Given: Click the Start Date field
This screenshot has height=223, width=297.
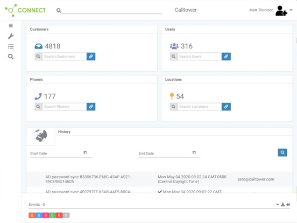Looking at the screenshot, I should (x=61, y=154).
